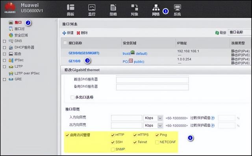This screenshot has height=156, width=252.
Task: Click the 出方向带宽 value field
Action: [x=126, y=125]
